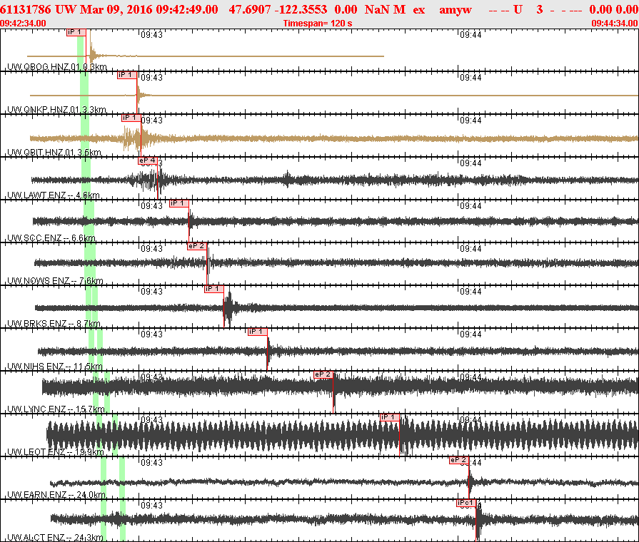Click station label UW.LEOT.ENZ 19.9km
The width and height of the screenshot is (639, 542).
[56, 451]
